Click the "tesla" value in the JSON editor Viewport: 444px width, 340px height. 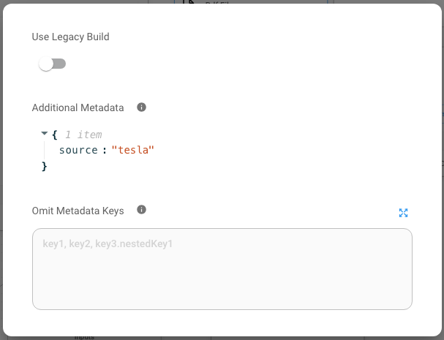point(133,150)
